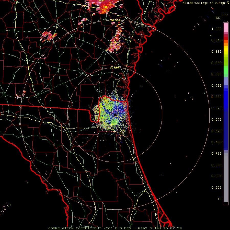Click the TH threshold label
Image resolution: width=230 pixels, height=230 pixels.
coord(220,199)
